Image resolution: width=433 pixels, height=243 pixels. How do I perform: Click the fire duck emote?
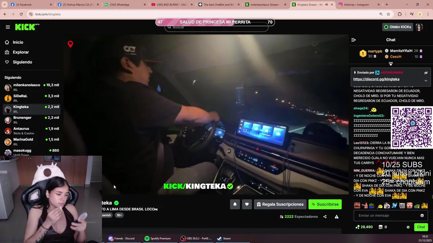point(425,206)
